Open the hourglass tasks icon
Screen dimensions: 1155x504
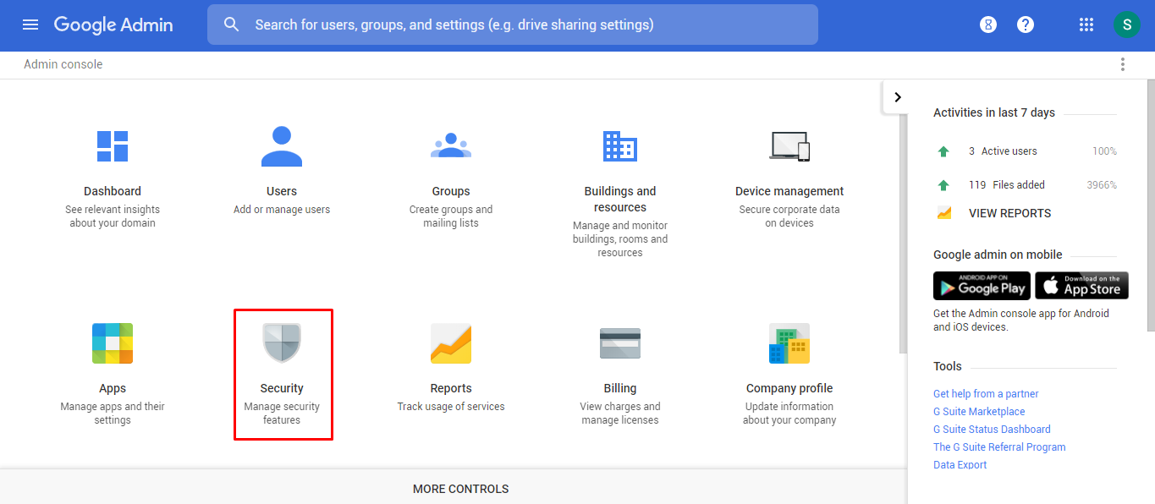[988, 25]
